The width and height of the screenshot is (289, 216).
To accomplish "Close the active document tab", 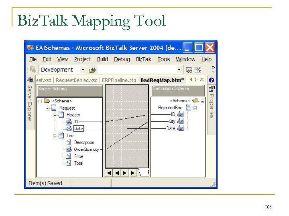I will (202, 79).
